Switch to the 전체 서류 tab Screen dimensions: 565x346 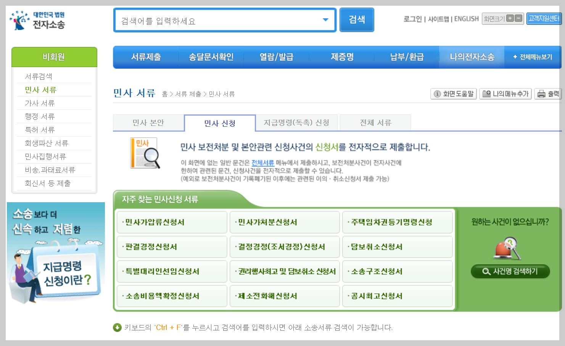tap(375, 122)
